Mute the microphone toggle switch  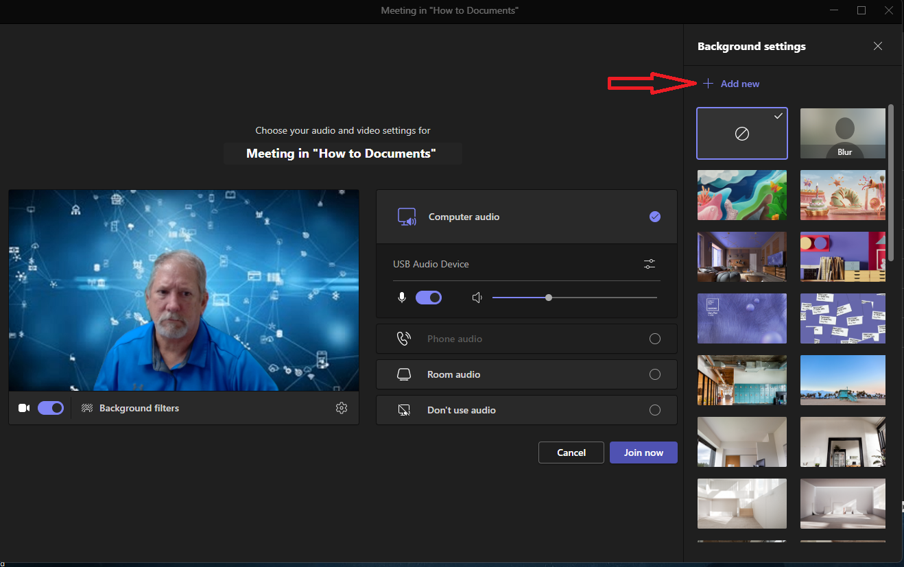pyautogui.click(x=429, y=298)
